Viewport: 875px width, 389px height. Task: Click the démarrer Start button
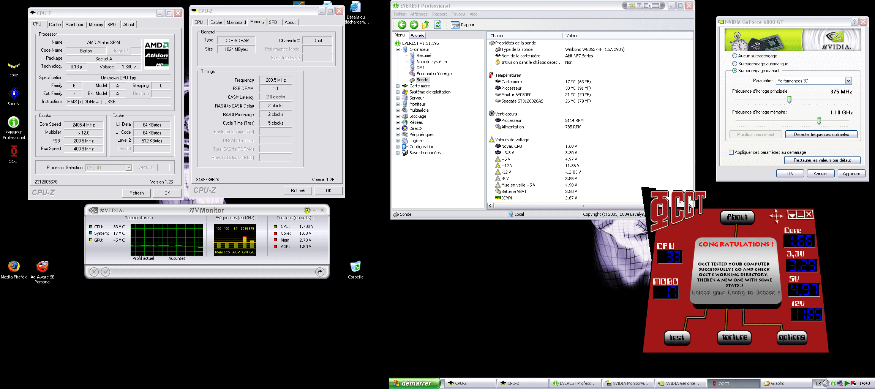414,383
